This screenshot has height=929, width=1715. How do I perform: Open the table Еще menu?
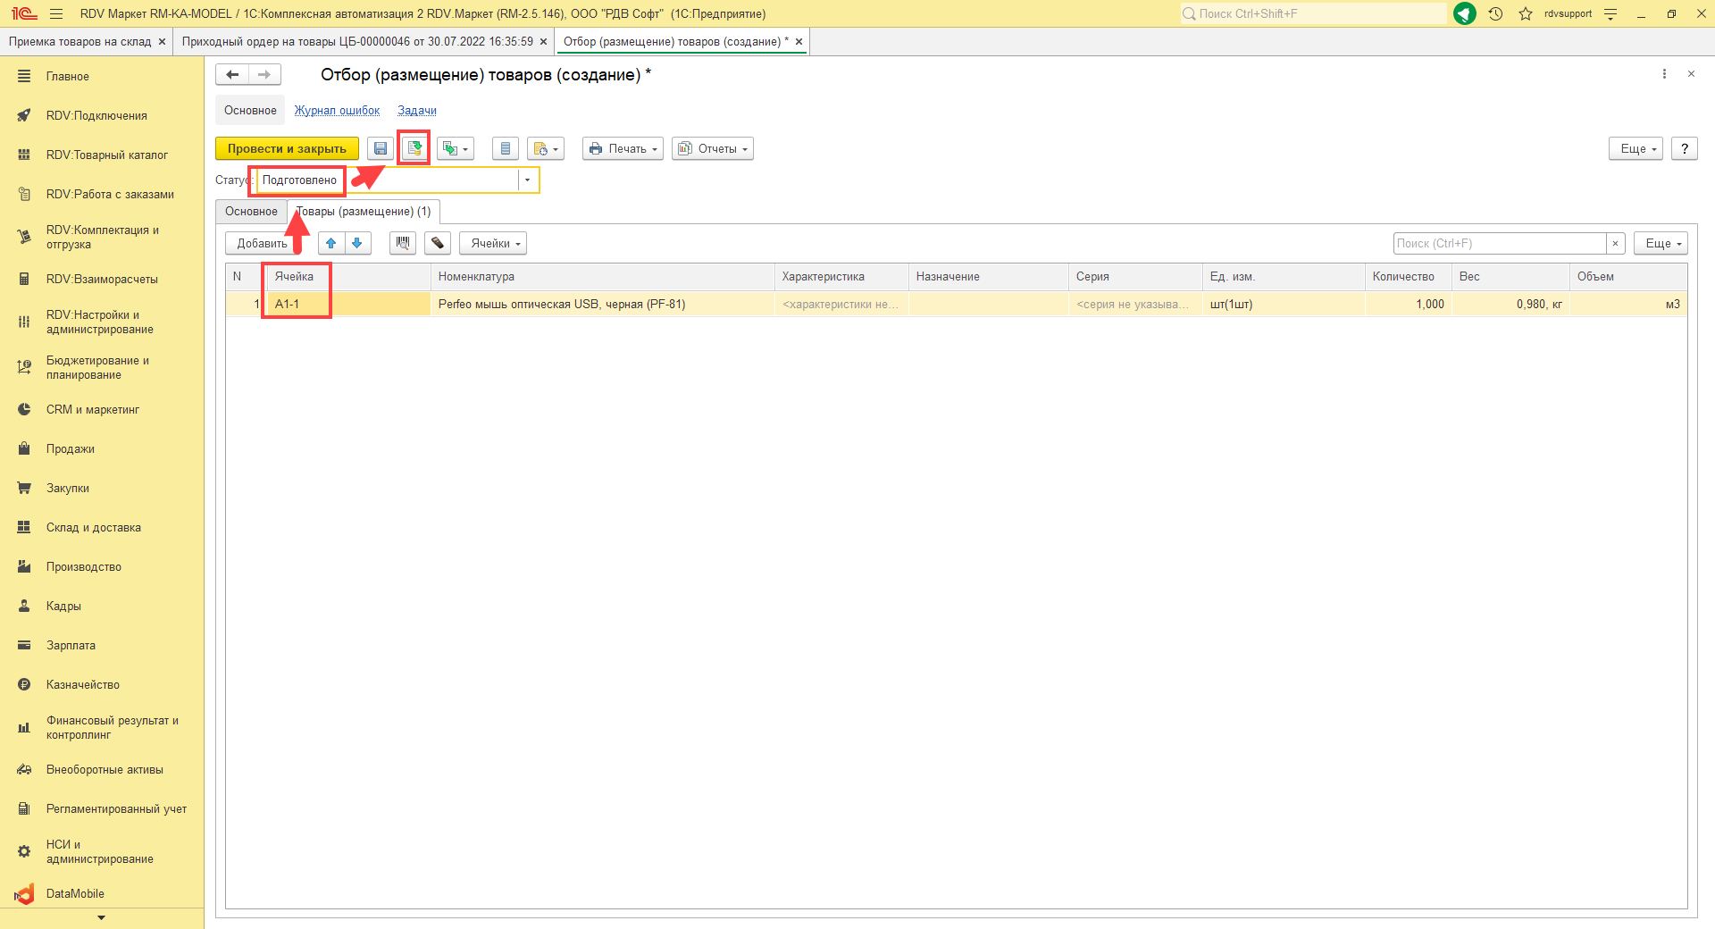tap(1661, 243)
